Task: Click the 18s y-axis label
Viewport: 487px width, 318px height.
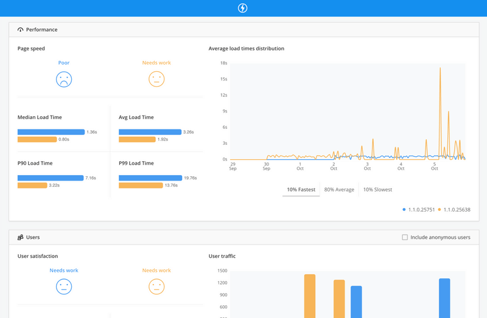Action: tap(224, 63)
